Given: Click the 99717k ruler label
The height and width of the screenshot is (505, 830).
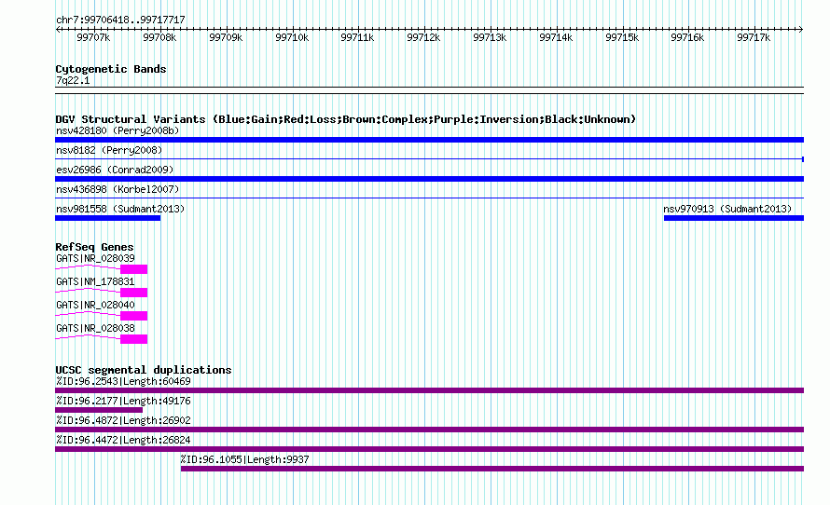Looking at the screenshot, I should click(754, 37).
